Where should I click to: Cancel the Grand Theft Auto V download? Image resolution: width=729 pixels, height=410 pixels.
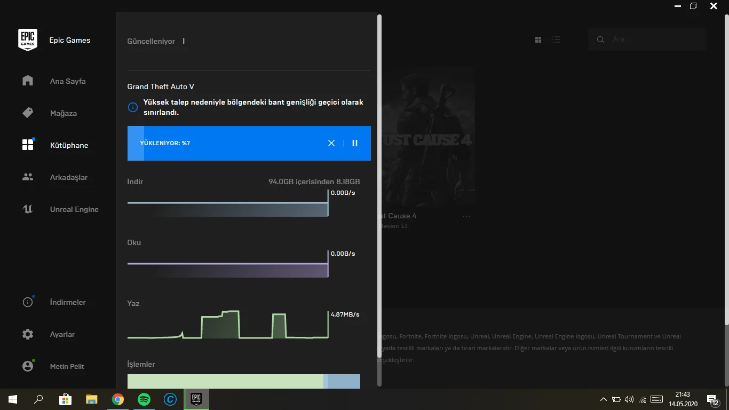[331, 143]
